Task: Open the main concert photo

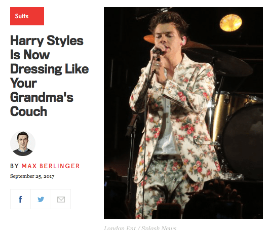Action: pos(183,113)
